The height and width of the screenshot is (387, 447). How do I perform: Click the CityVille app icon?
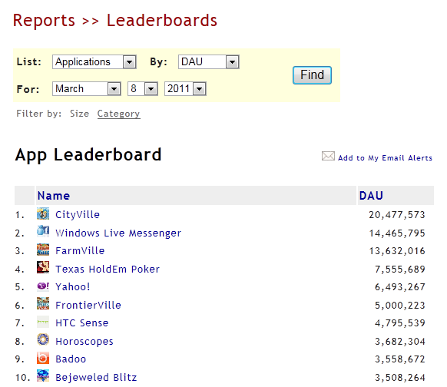point(43,213)
